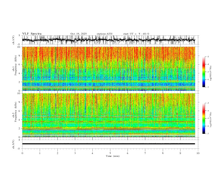223x172 pixels.
Task: Click inside the ch.2 spectrogram panel
Action: pos(108,115)
